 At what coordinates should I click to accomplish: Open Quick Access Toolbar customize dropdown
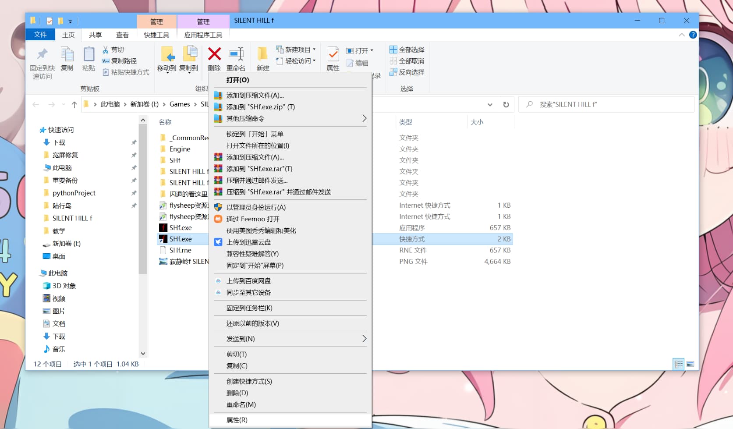[x=70, y=21]
